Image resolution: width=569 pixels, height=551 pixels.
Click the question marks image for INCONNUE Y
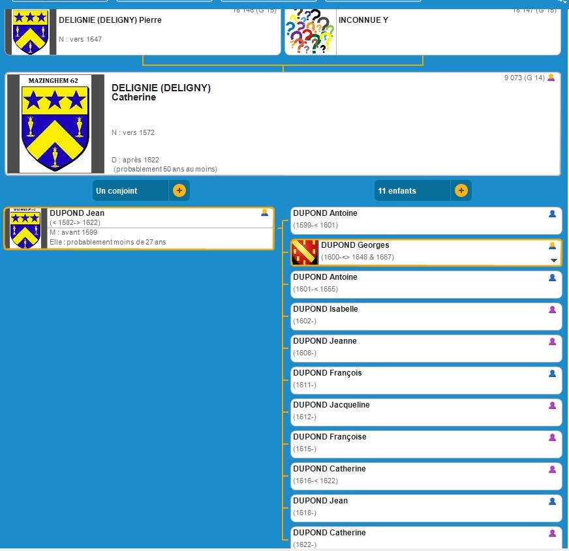311,31
